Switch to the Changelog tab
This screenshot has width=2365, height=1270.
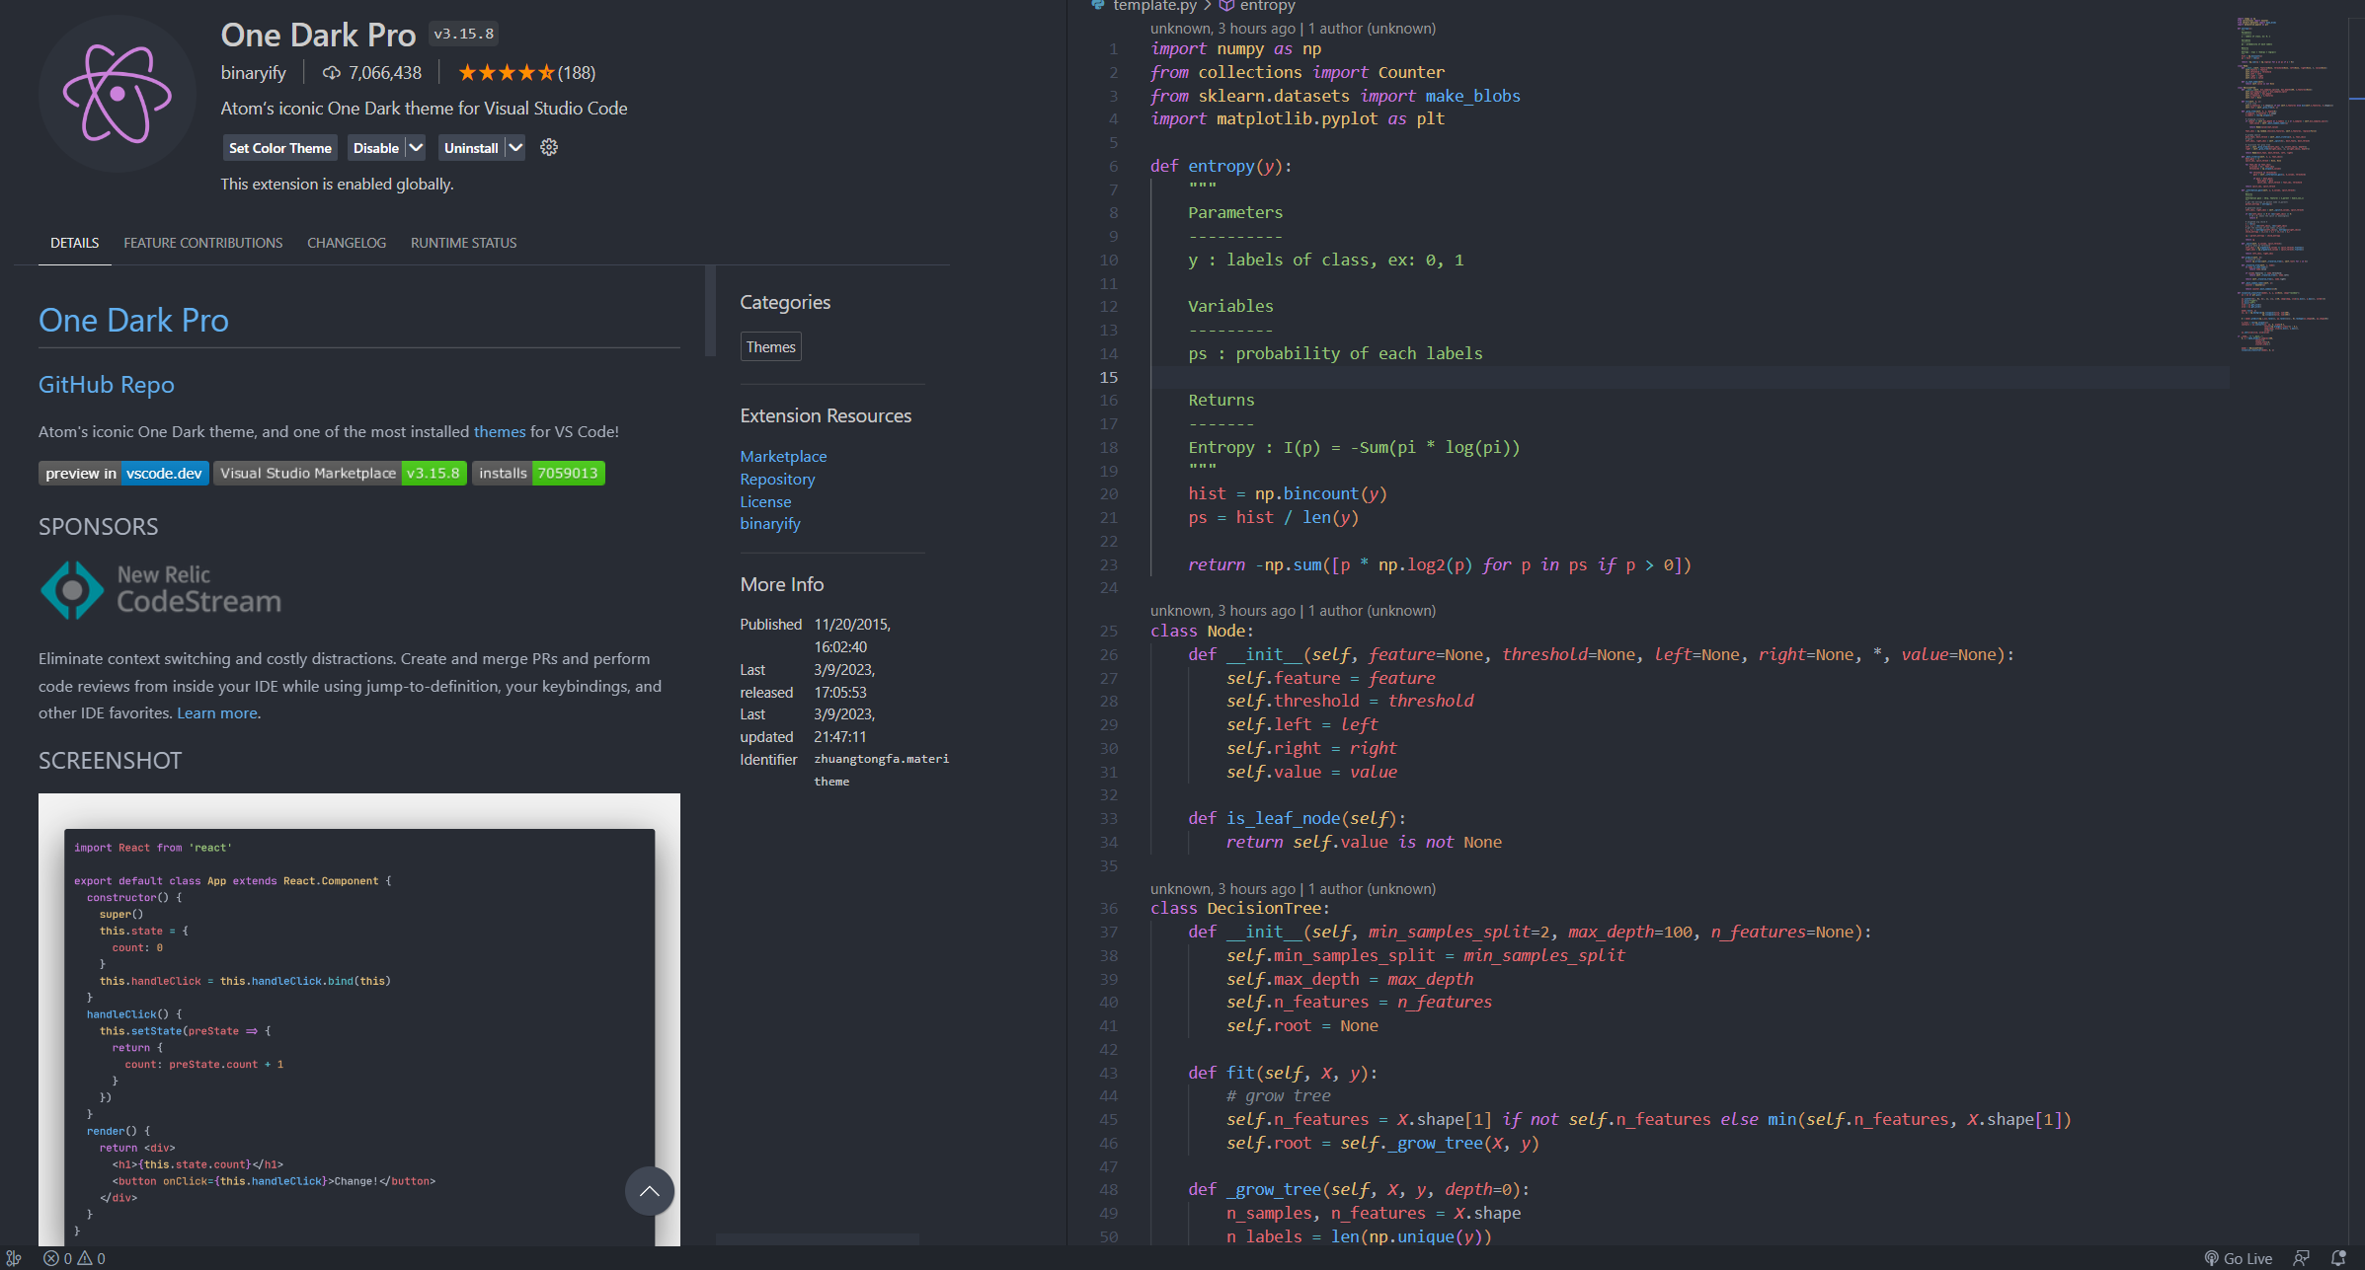347,243
